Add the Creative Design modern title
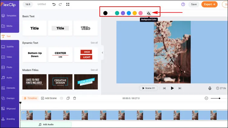The image size is (228, 128). pyautogui.click(x=60, y=82)
